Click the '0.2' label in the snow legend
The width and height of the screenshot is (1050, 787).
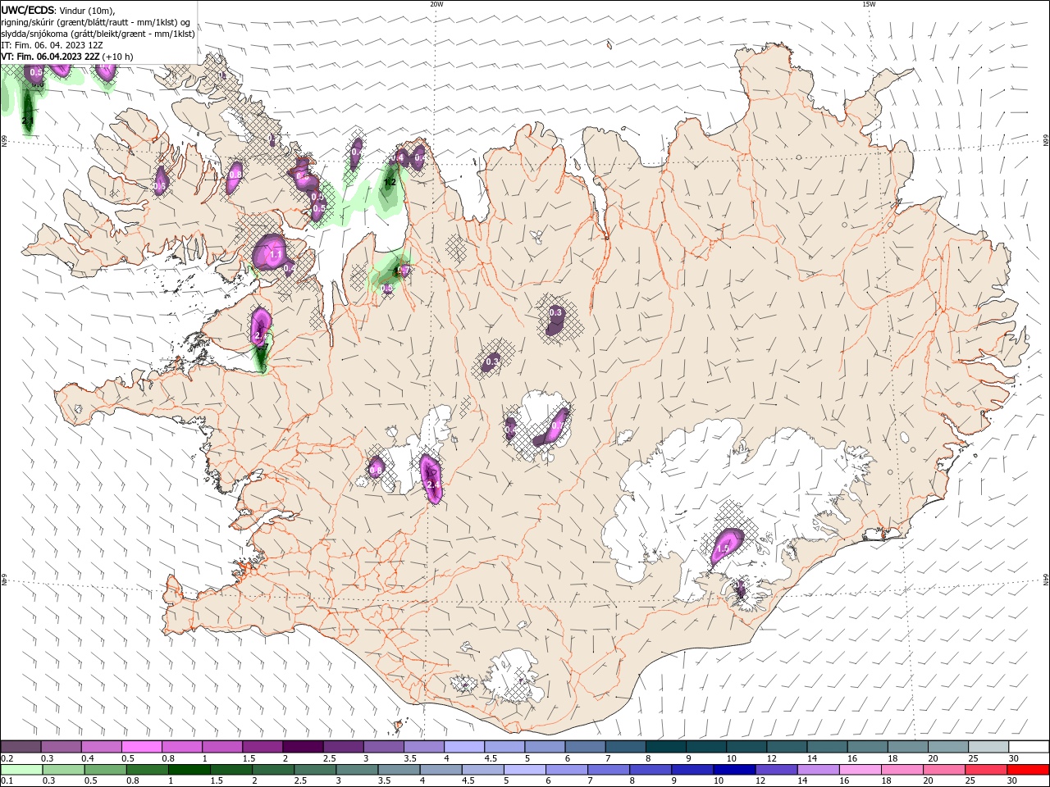pos(7,758)
